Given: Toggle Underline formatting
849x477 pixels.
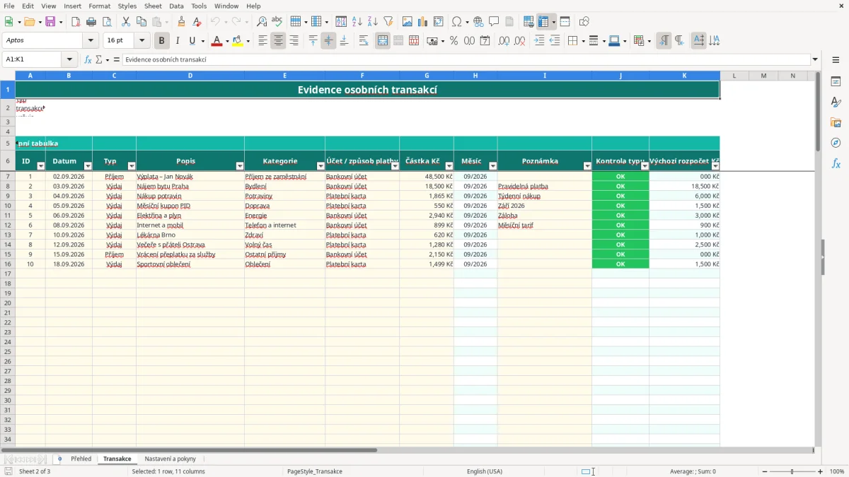Looking at the screenshot, I should (x=192, y=41).
